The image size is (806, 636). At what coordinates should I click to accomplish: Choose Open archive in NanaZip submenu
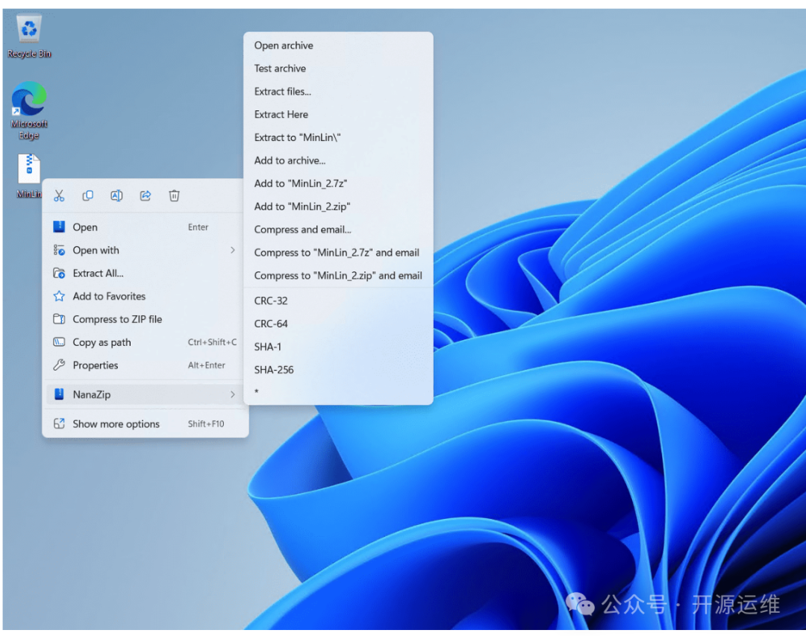click(338, 45)
